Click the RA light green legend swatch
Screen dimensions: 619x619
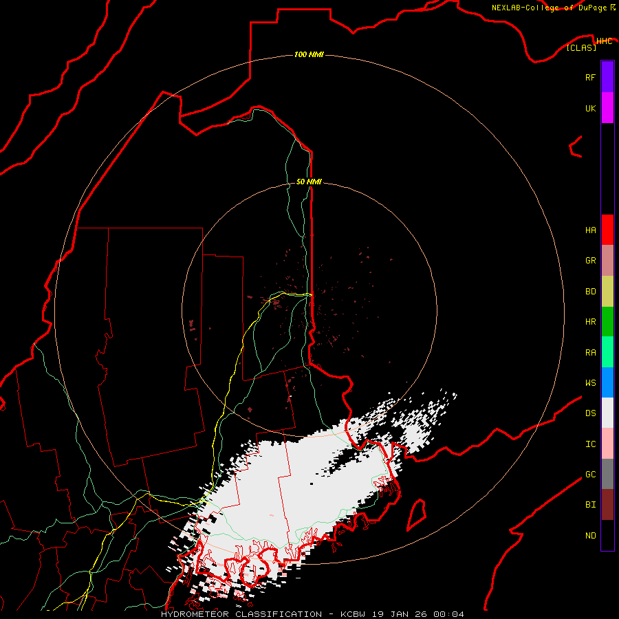click(x=607, y=352)
